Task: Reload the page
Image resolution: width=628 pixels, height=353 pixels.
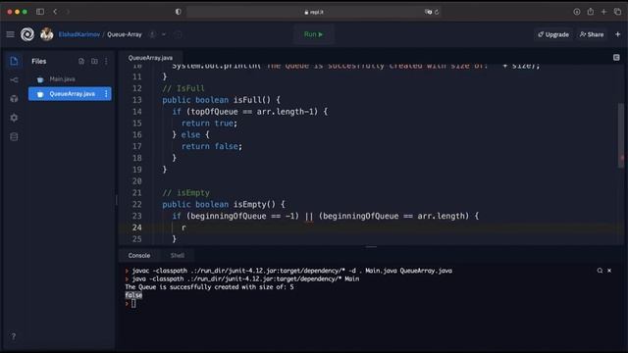Action: 437,12
